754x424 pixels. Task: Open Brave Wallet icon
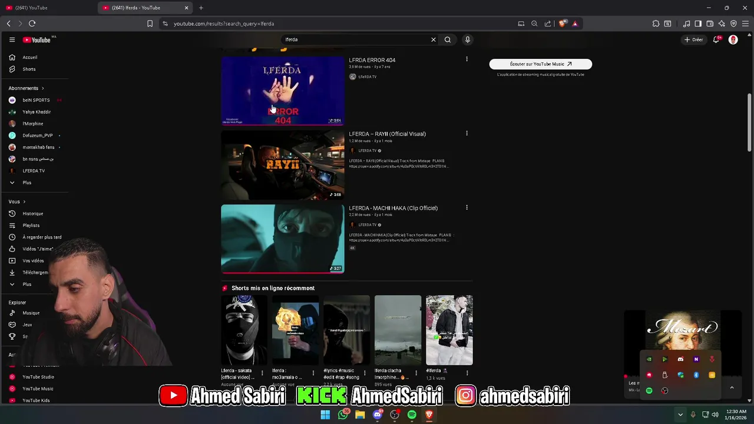pyautogui.click(x=710, y=24)
